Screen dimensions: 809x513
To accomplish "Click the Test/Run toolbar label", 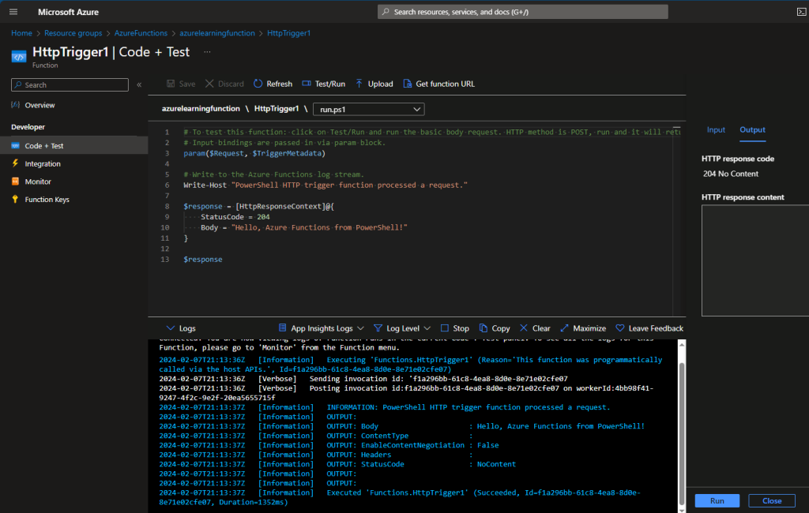I will 330,84.
